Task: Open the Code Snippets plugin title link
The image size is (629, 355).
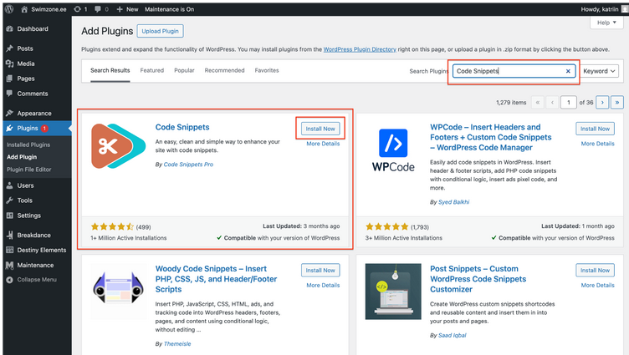Action: 182,127
